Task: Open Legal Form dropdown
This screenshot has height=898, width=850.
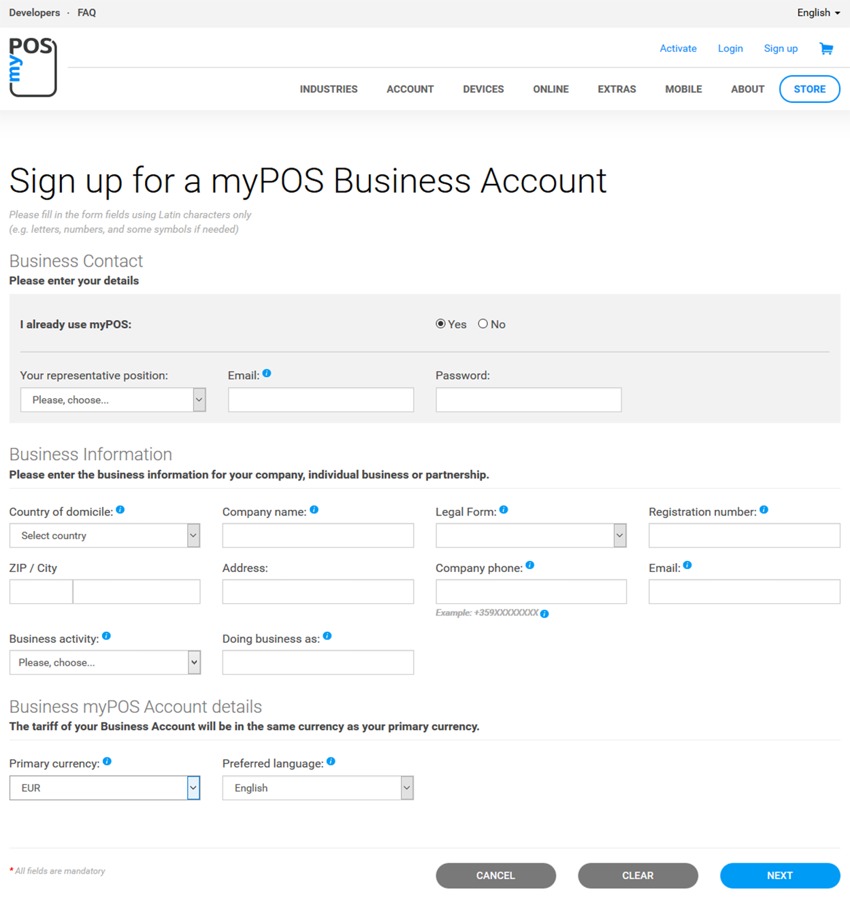Action: click(x=531, y=535)
